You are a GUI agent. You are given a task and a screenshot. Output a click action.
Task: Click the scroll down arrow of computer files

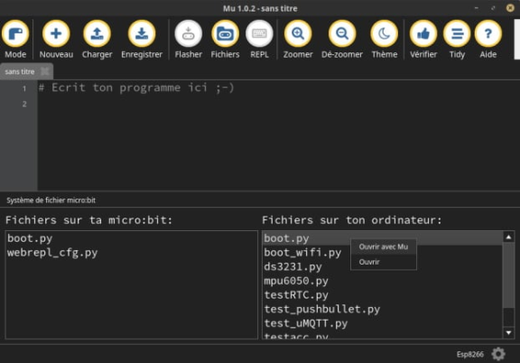click(508, 332)
